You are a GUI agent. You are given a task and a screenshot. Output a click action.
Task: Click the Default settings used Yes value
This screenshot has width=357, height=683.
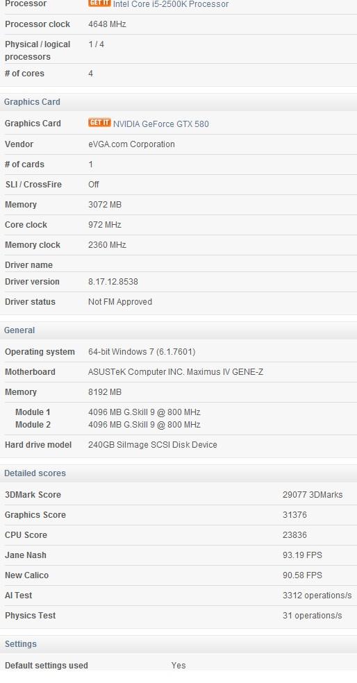[178, 666]
